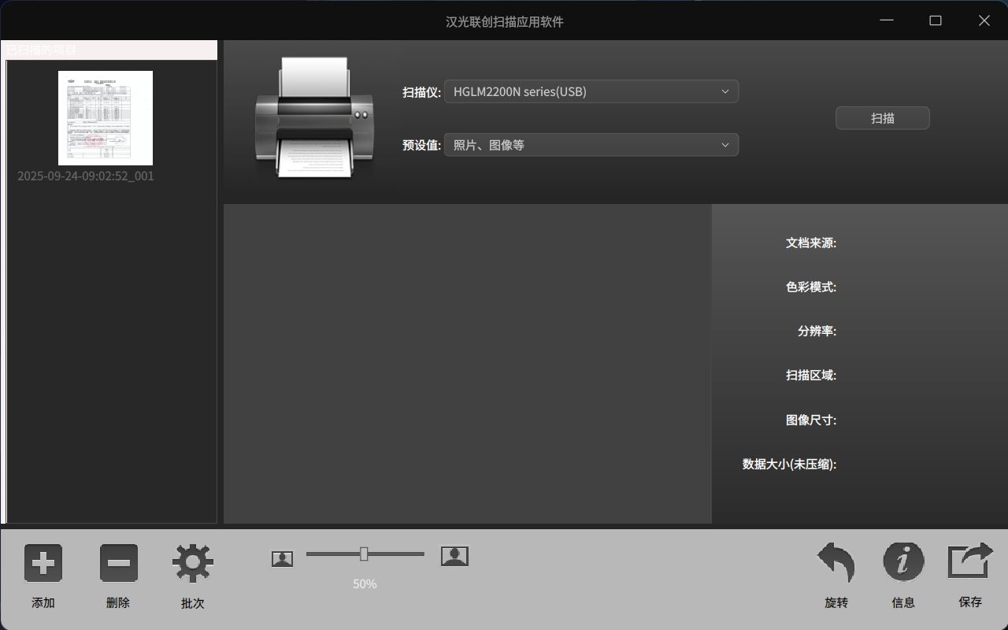Open 批次 batch settings gear

pos(193,563)
